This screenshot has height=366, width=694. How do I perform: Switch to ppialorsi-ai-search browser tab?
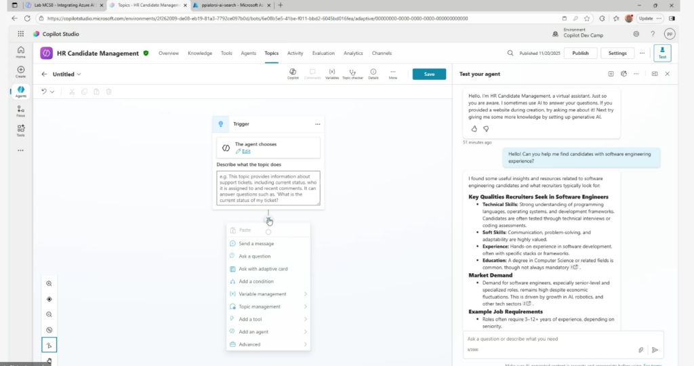pos(232,5)
